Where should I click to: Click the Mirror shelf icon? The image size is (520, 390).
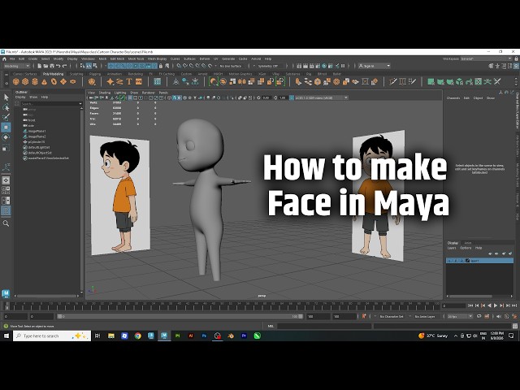(x=242, y=81)
